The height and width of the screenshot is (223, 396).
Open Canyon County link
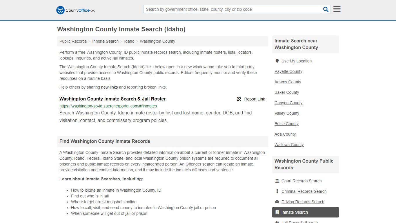click(288, 103)
